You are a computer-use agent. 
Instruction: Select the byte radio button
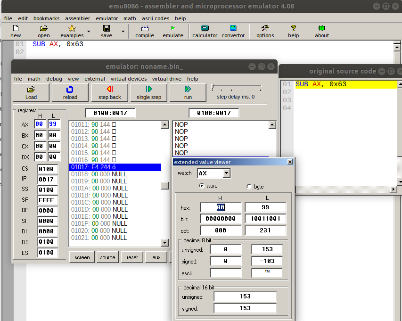[249, 187]
